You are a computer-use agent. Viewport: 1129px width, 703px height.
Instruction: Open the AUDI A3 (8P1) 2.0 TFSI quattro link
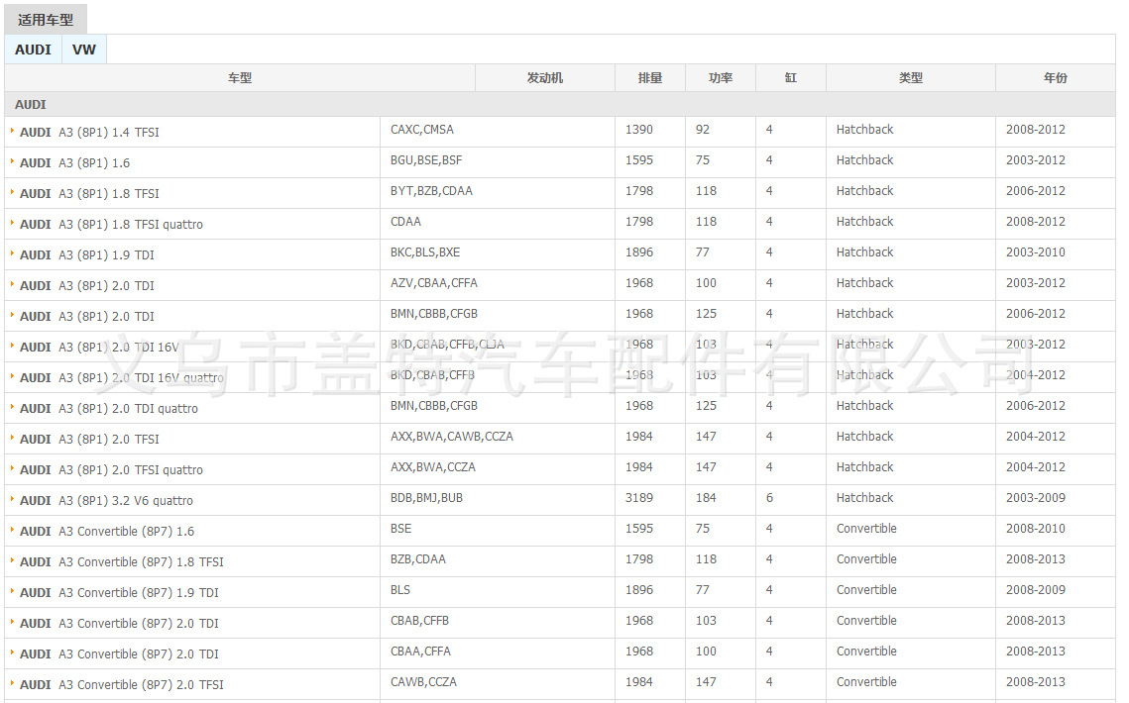pyautogui.click(x=112, y=470)
